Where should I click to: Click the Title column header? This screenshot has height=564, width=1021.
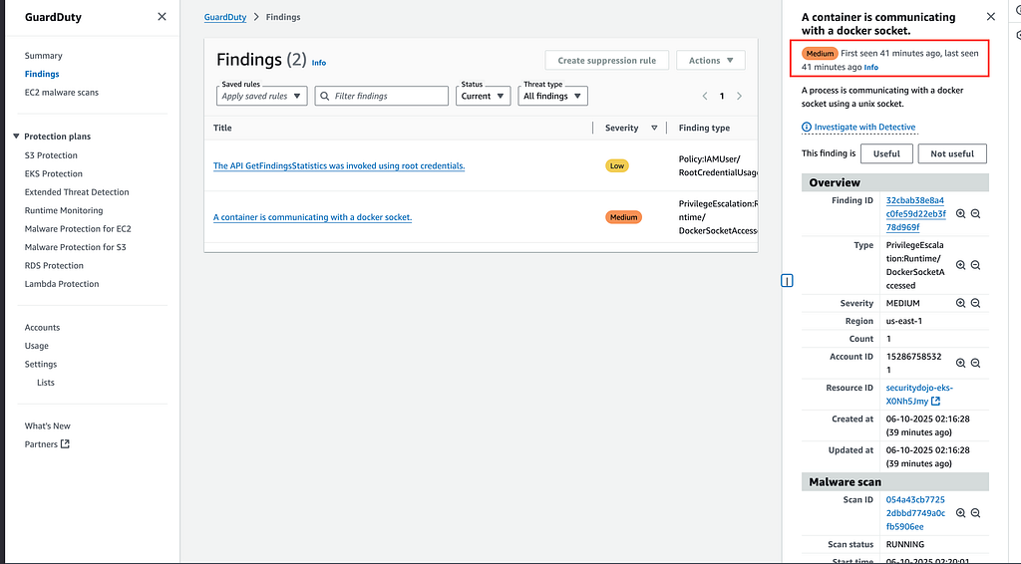pos(222,129)
